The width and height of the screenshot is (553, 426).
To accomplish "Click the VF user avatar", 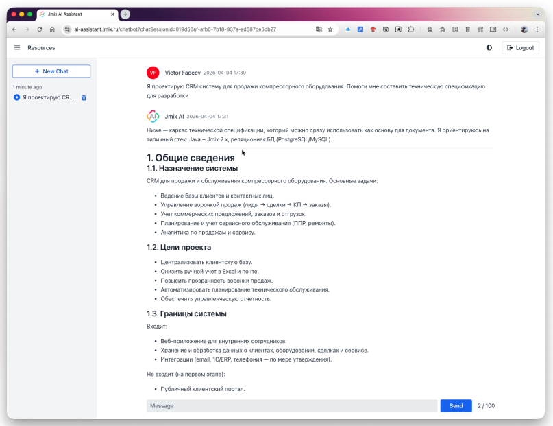I will pyautogui.click(x=153, y=73).
